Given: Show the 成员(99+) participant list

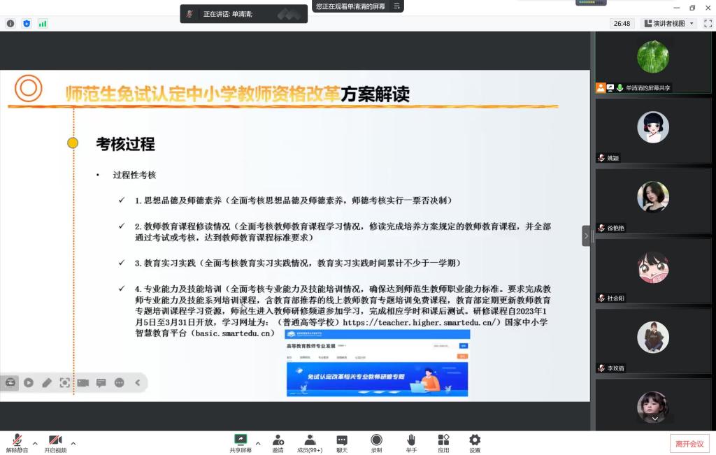Looking at the screenshot, I should pyautogui.click(x=309, y=440).
